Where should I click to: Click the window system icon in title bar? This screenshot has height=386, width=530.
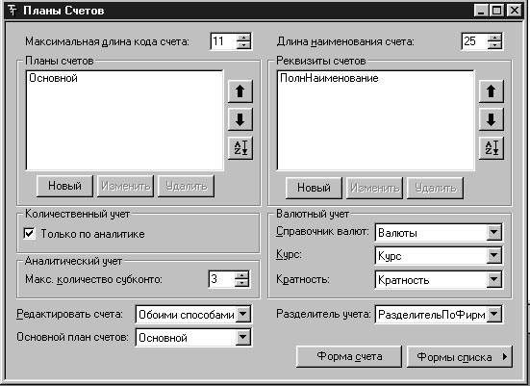(13, 11)
